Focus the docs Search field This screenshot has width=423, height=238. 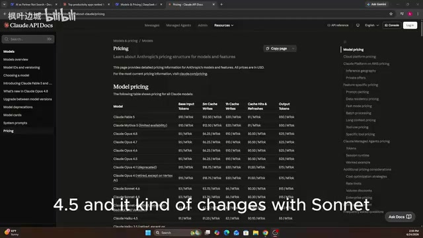pos(28,39)
